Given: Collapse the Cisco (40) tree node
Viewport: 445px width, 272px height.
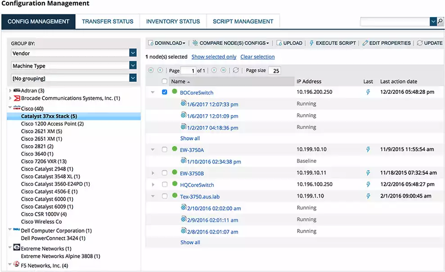Looking at the screenshot, I should 10,107.
